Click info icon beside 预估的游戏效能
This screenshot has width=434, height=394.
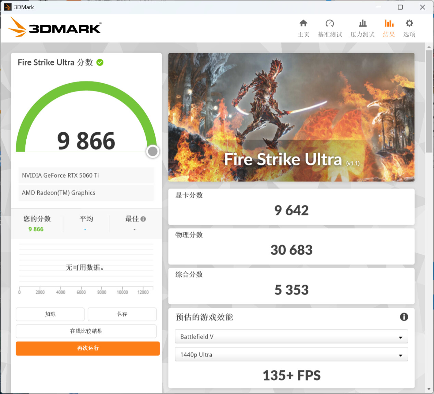(404, 317)
